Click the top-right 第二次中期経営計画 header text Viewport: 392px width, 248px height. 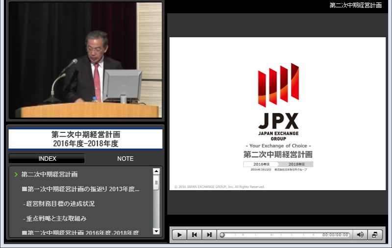356,5
